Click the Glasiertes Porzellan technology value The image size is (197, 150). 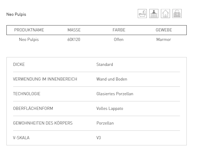(x=115, y=94)
